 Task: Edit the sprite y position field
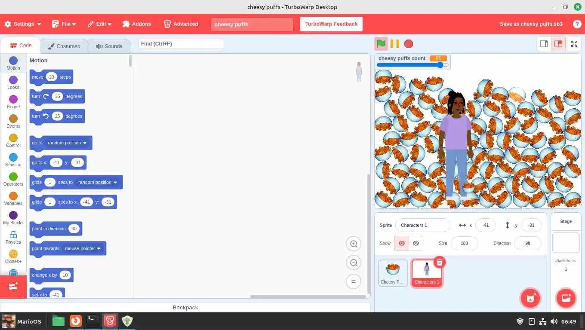coord(531,225)
